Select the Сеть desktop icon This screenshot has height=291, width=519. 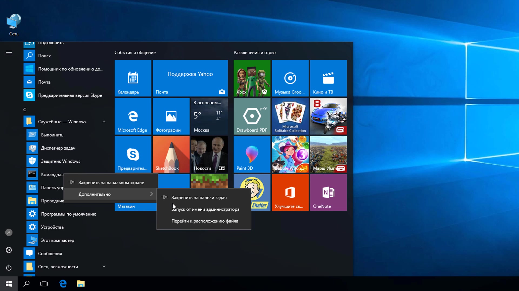(14, 25)
